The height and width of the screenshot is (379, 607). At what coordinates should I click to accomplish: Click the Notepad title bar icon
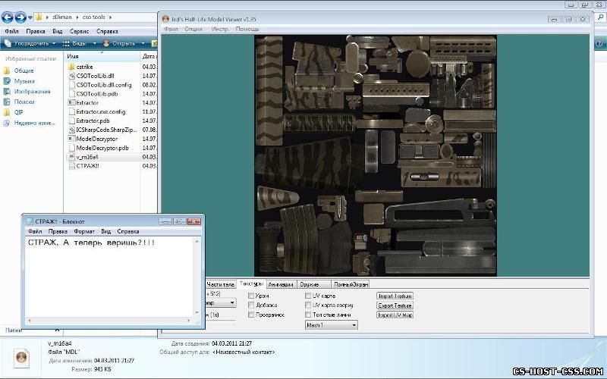point(30,221)
